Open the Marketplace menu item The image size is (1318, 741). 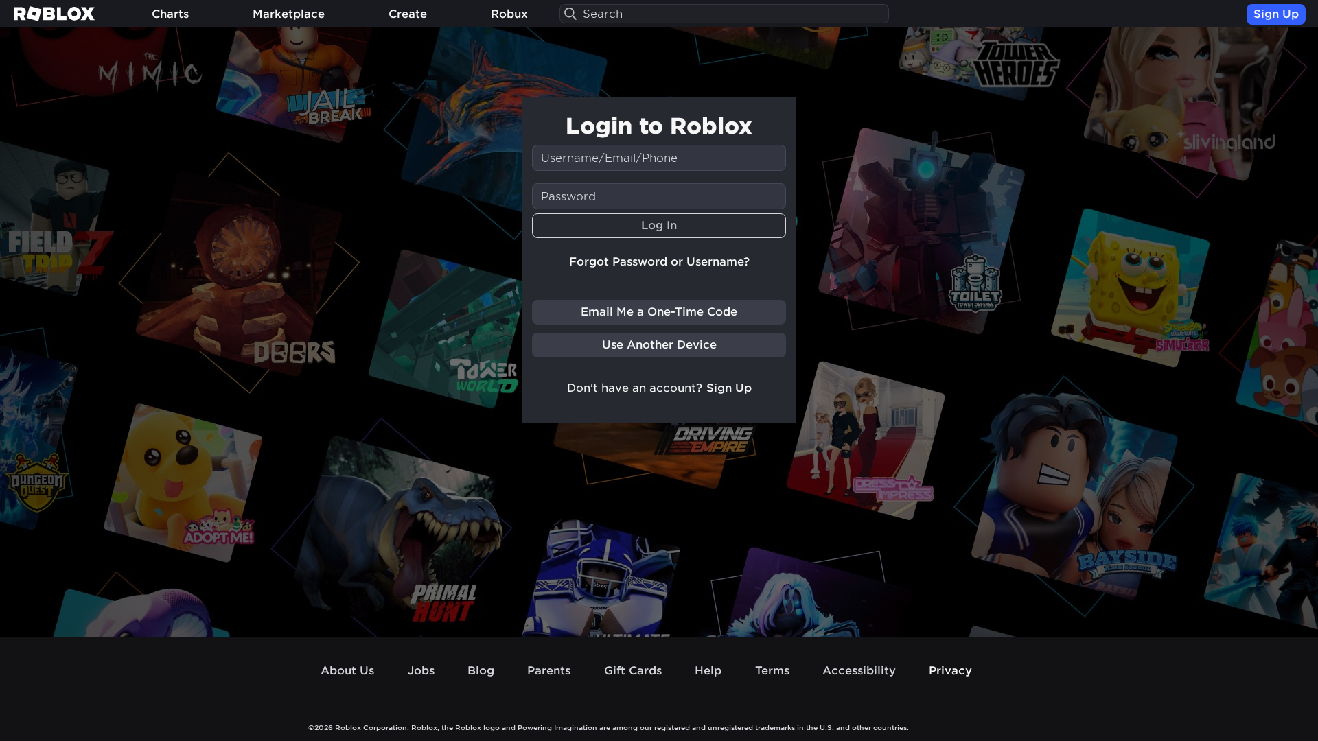click(288, 14)
